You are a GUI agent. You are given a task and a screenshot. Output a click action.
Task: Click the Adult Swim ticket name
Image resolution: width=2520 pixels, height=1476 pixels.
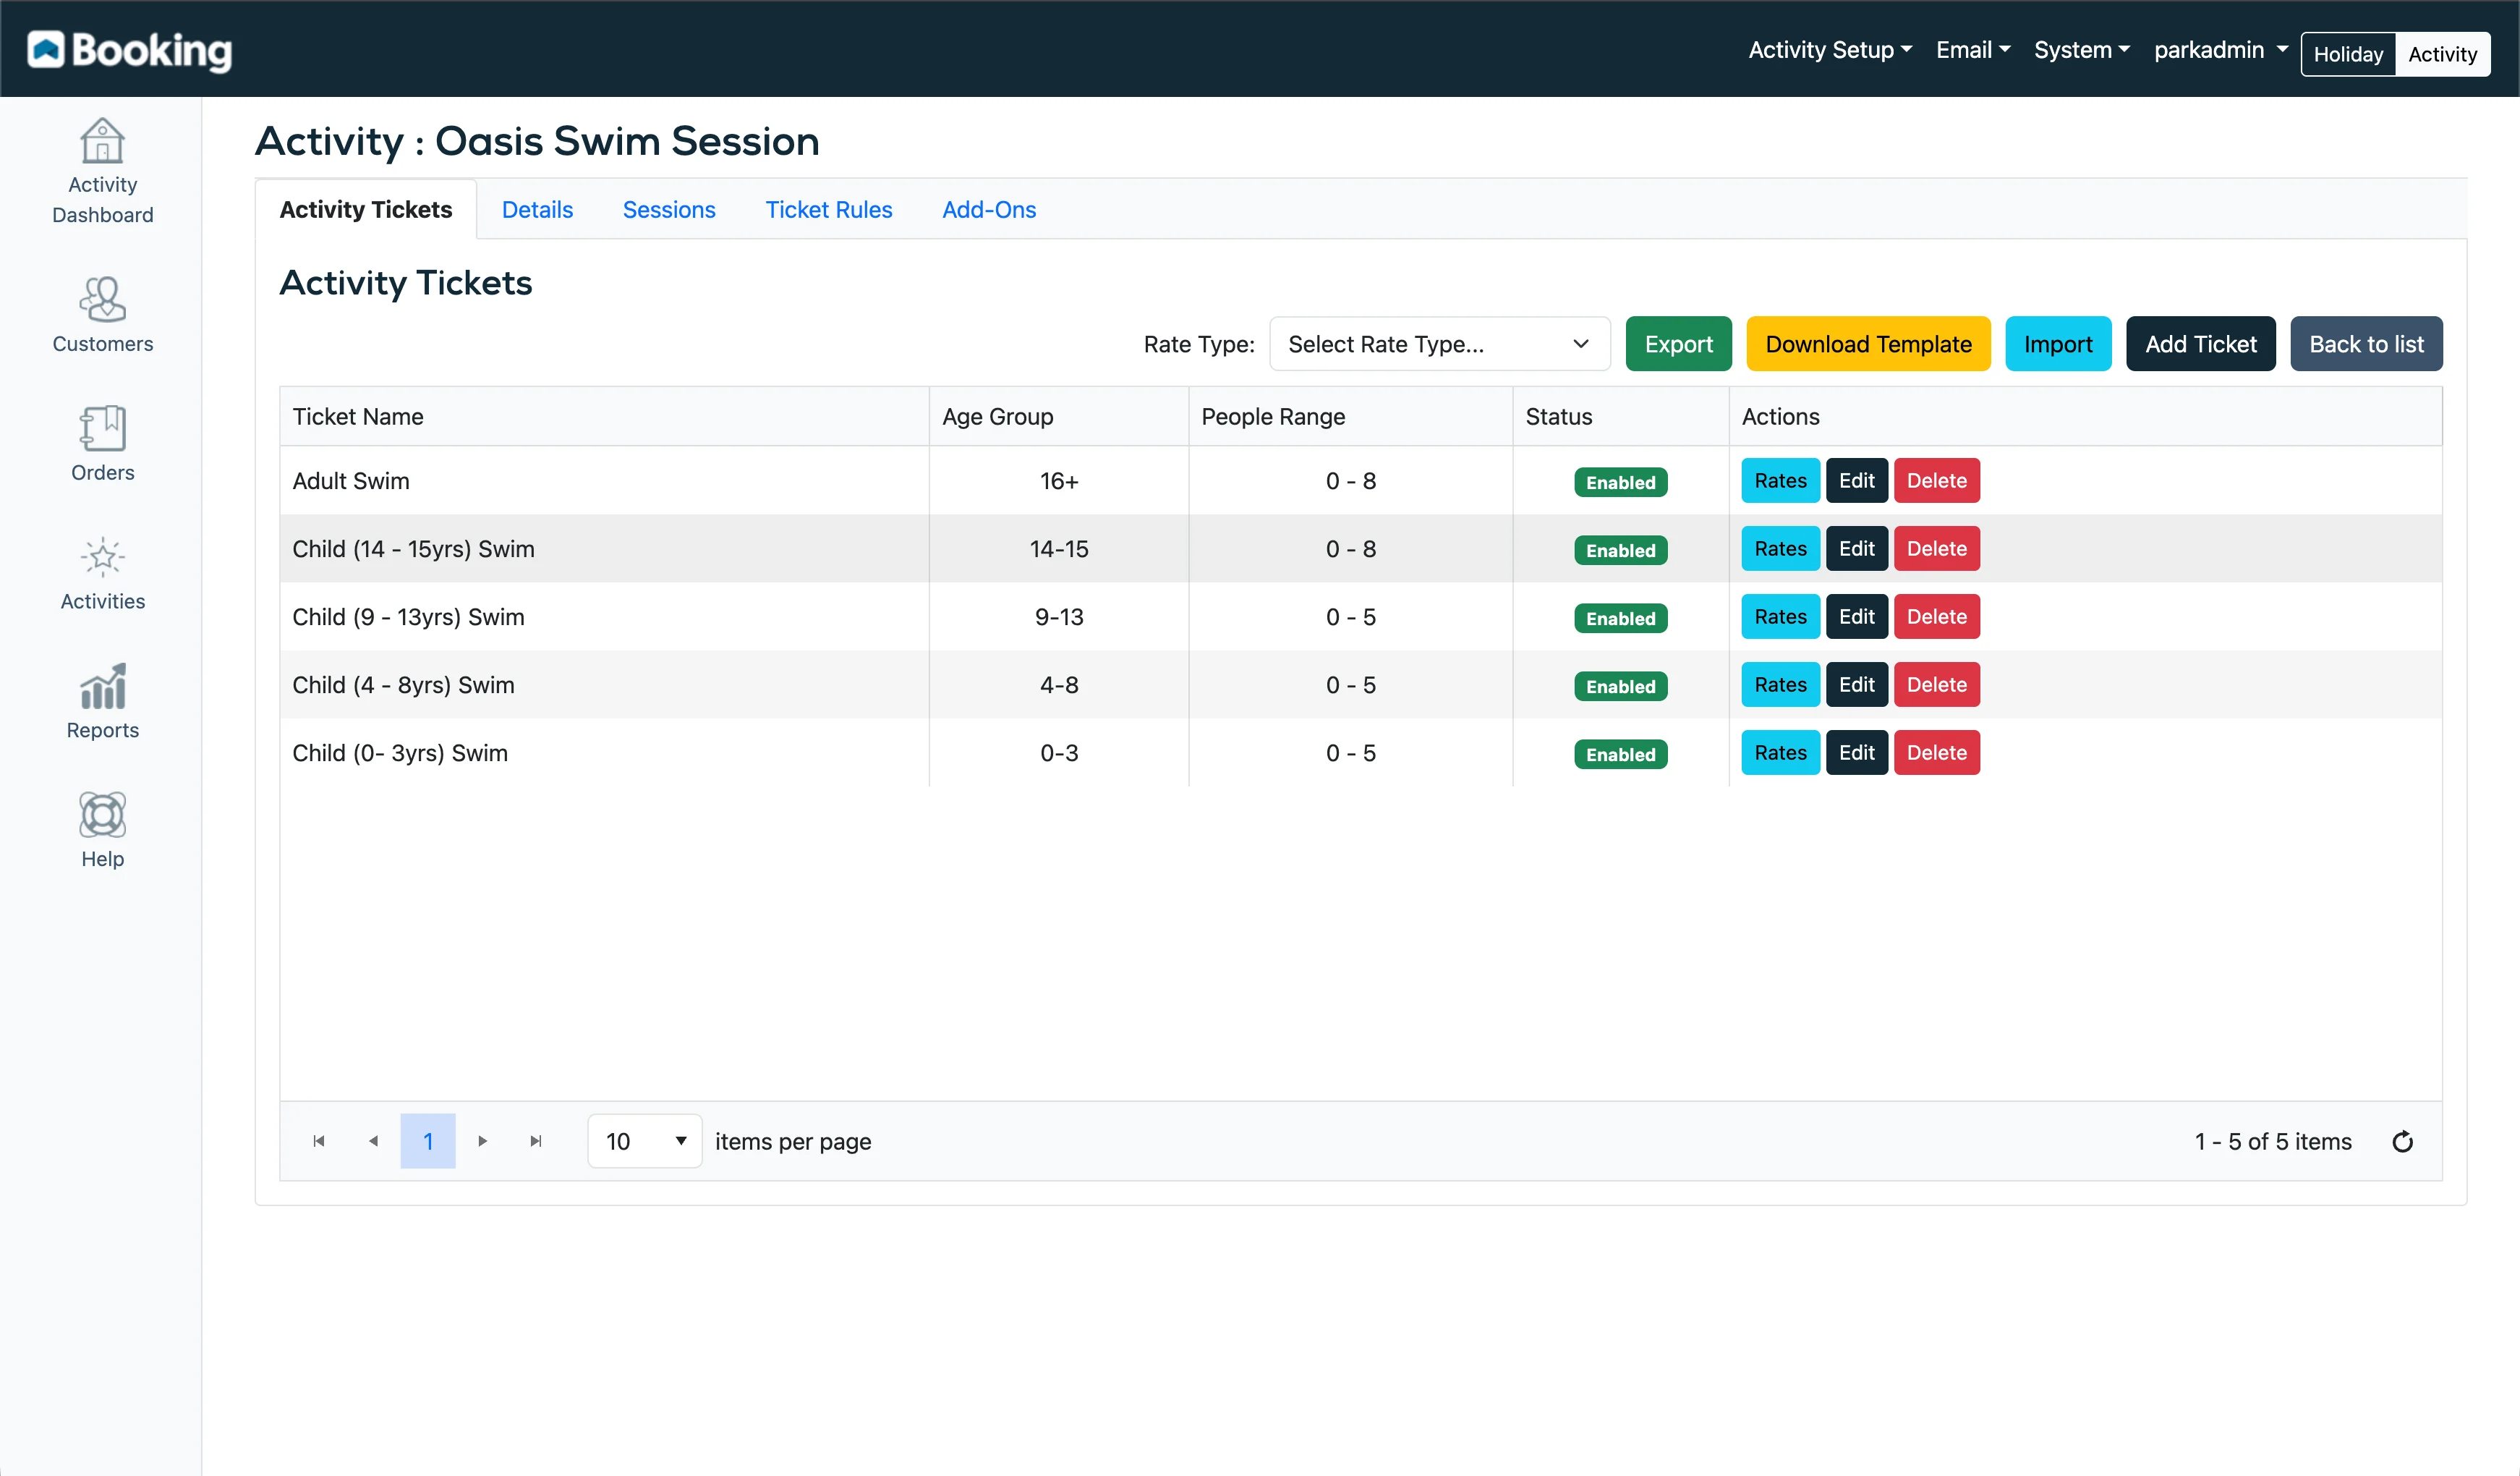[351, 481]
